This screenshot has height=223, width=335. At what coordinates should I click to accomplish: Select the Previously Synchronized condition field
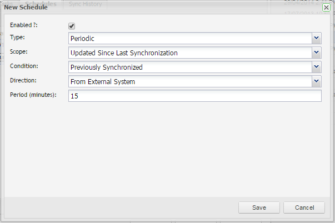pyautogui.click(x=189, y=67)
